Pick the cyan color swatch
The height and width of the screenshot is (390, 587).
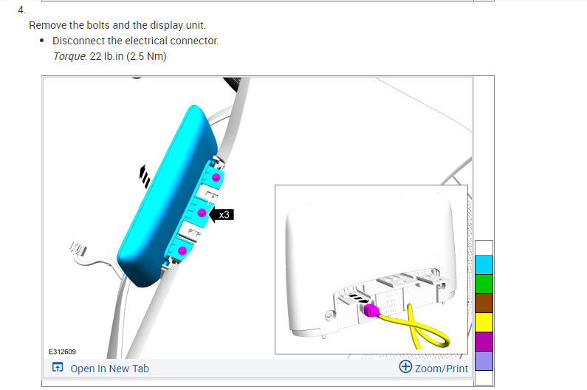pyautogui.click(x=484, y=265)
